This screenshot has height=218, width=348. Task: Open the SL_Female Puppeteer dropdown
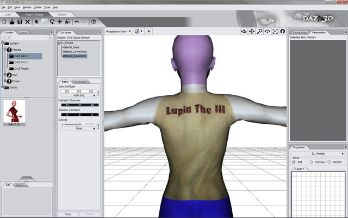(x=318, y=154)
